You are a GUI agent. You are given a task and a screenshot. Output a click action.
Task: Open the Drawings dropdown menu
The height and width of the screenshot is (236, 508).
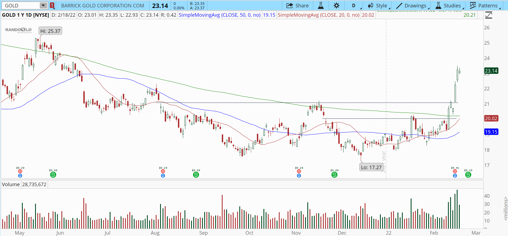click(411, 5)
